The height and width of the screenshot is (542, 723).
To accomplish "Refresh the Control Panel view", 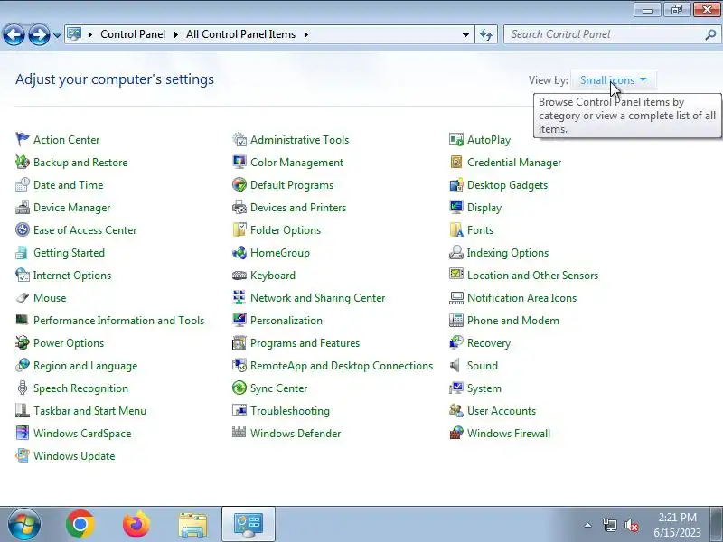I will click(x=486, y=34).
